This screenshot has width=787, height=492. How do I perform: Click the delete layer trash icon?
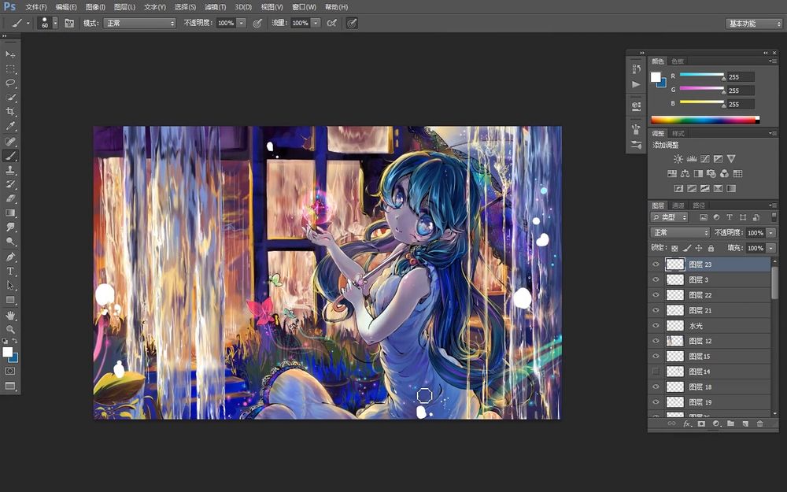(759, 424)
